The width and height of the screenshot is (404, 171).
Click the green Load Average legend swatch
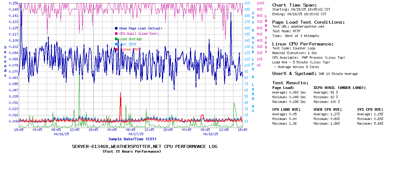116,39
